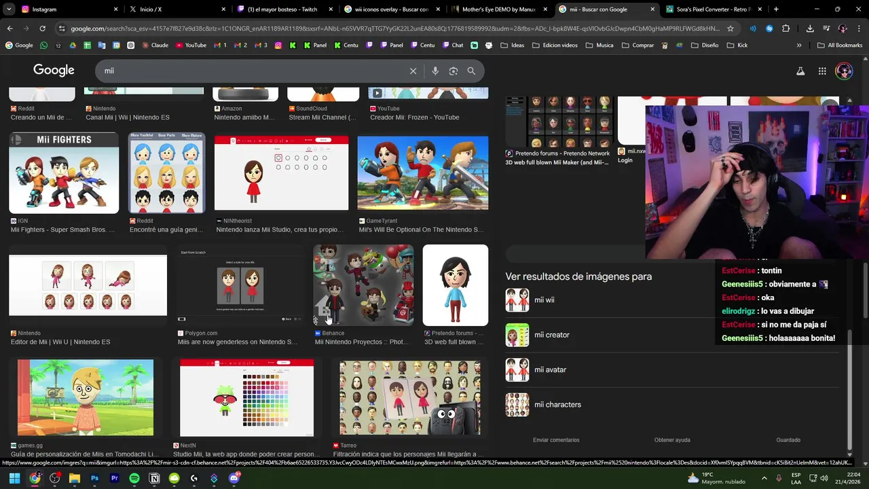The height and width of the screenshot is (489, 869).
Task: Open a new browser tab
Action: point(776,10)
